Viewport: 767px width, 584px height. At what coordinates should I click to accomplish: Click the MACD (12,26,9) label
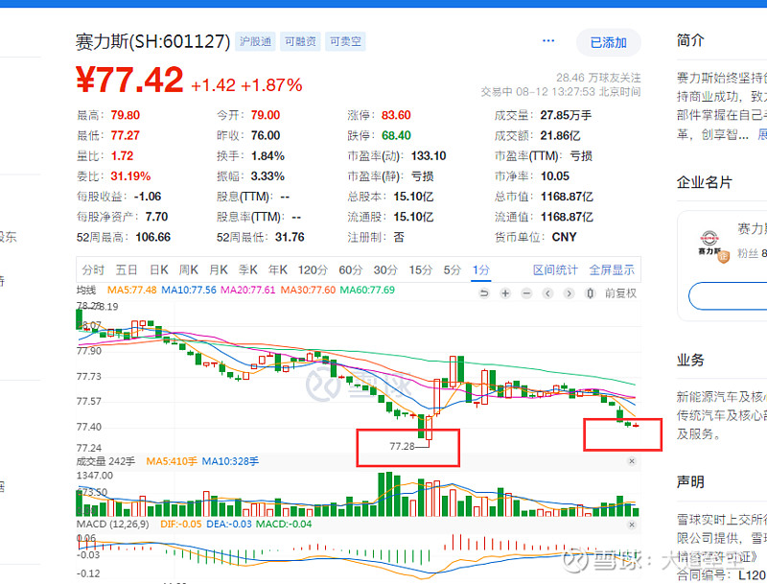113,525
